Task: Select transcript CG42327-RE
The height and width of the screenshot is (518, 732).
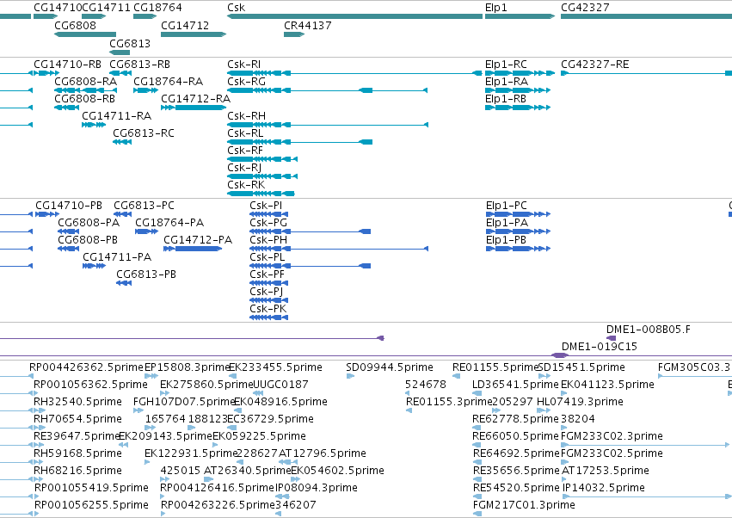Action: (646, 73)
